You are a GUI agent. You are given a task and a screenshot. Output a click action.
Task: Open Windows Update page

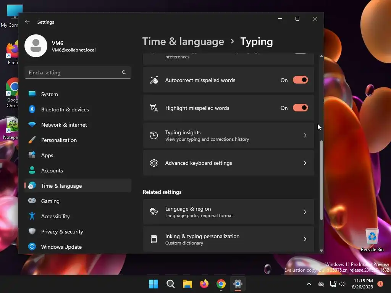pyautogui.click(x=78, y=247)
